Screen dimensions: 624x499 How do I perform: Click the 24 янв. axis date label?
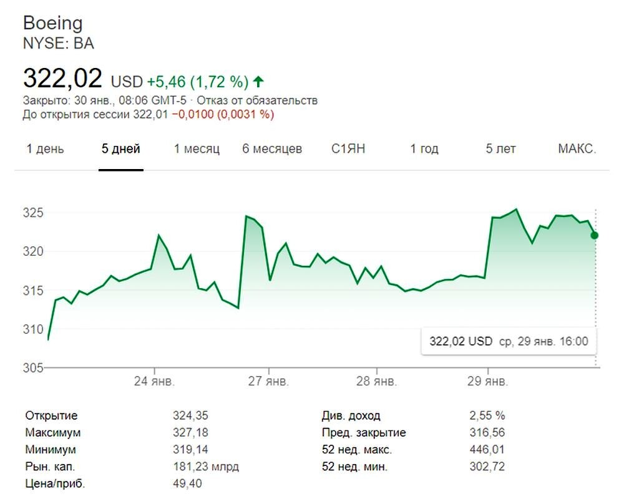point(154,381)
